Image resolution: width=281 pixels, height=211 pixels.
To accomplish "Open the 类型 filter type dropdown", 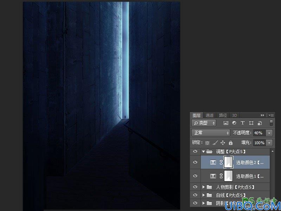I will click(x=204, y=123).
